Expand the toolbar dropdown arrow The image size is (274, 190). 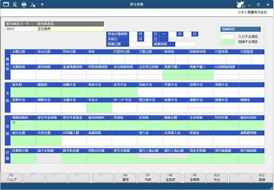click(42, 4)
